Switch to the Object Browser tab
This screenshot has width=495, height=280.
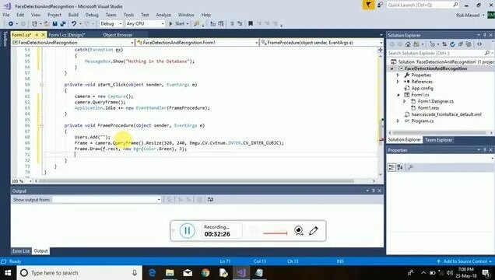118,35
